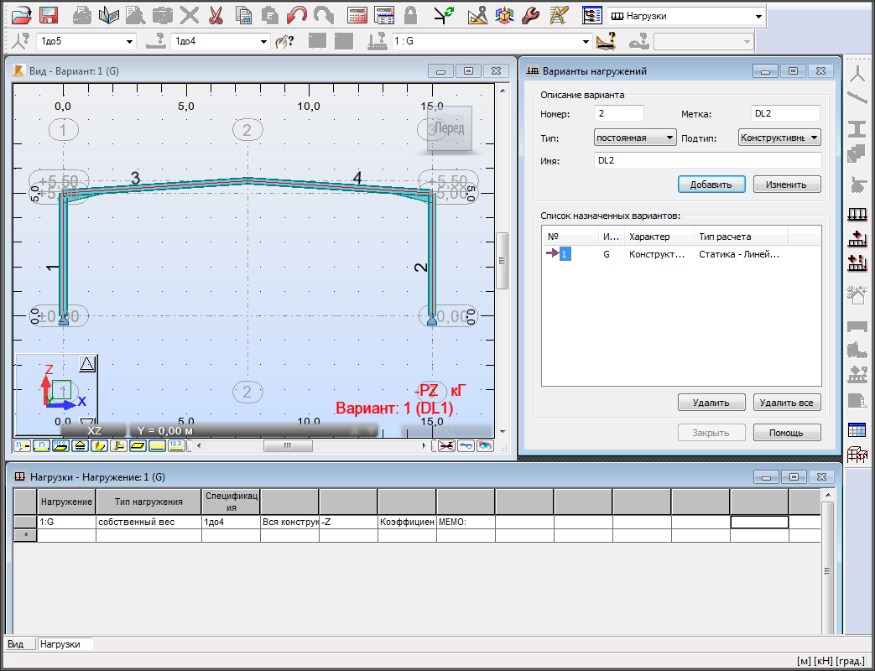Click the Добавить button
The width and height of the screenshot is (875, 671).
click(x=711, y=185)
